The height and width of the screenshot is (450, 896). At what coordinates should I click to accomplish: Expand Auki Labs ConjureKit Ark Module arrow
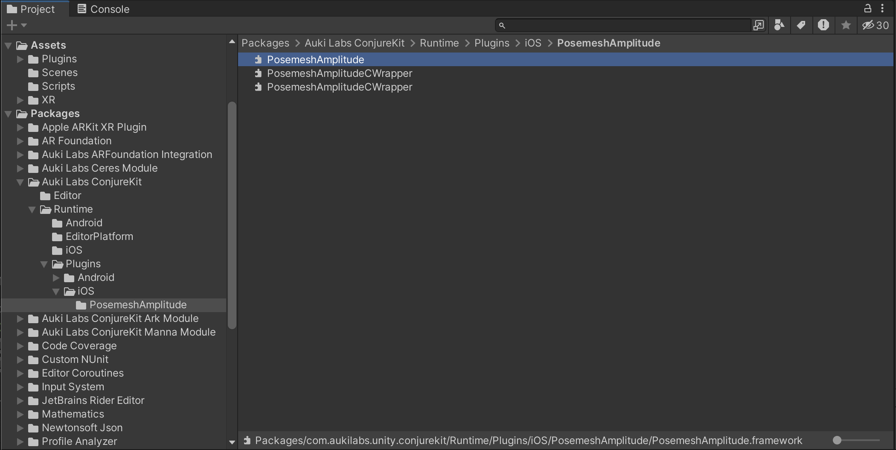coord(20,319)
